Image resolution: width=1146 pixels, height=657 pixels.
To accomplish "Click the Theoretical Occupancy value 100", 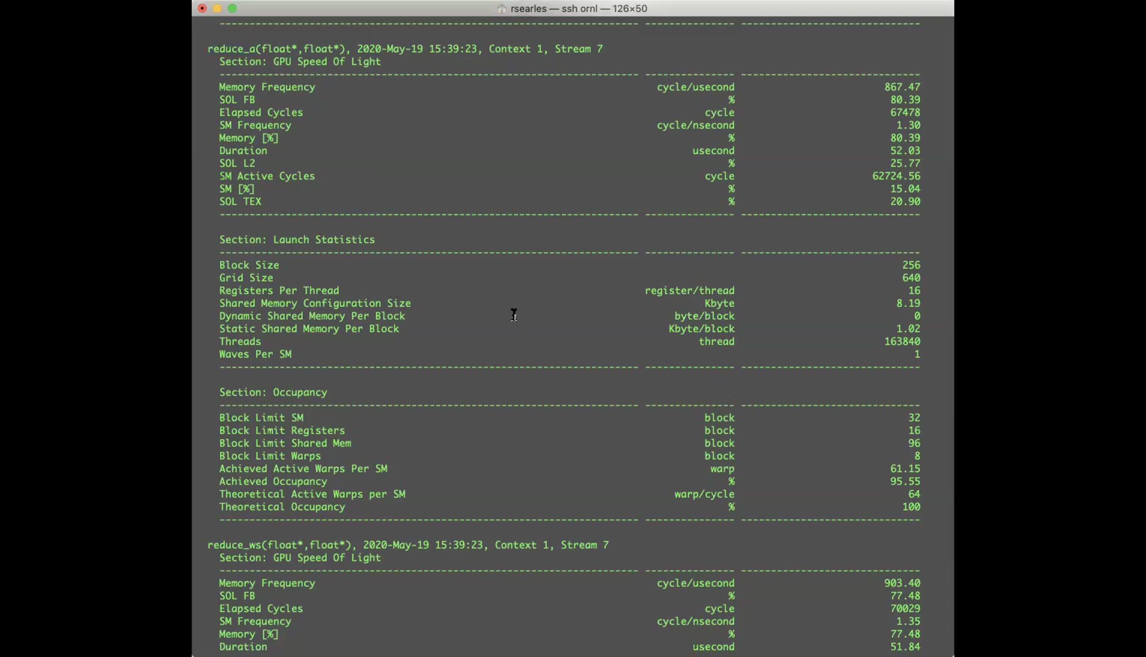I will pos(911,507).
